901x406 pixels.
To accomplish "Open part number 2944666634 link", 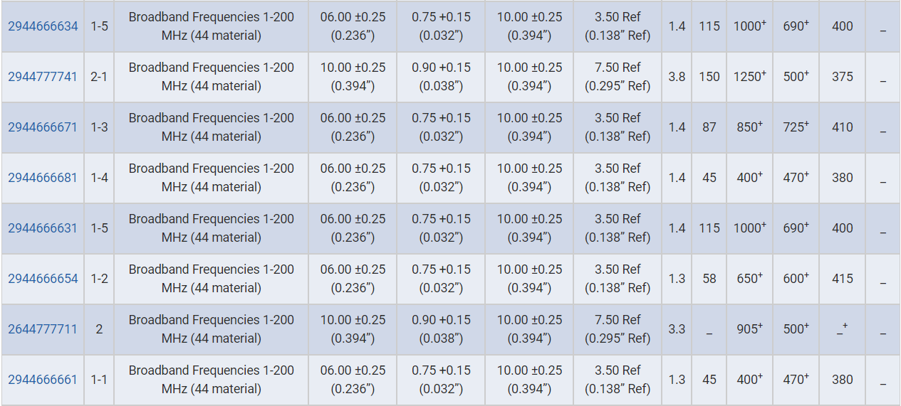I will [x=43, y=26].
